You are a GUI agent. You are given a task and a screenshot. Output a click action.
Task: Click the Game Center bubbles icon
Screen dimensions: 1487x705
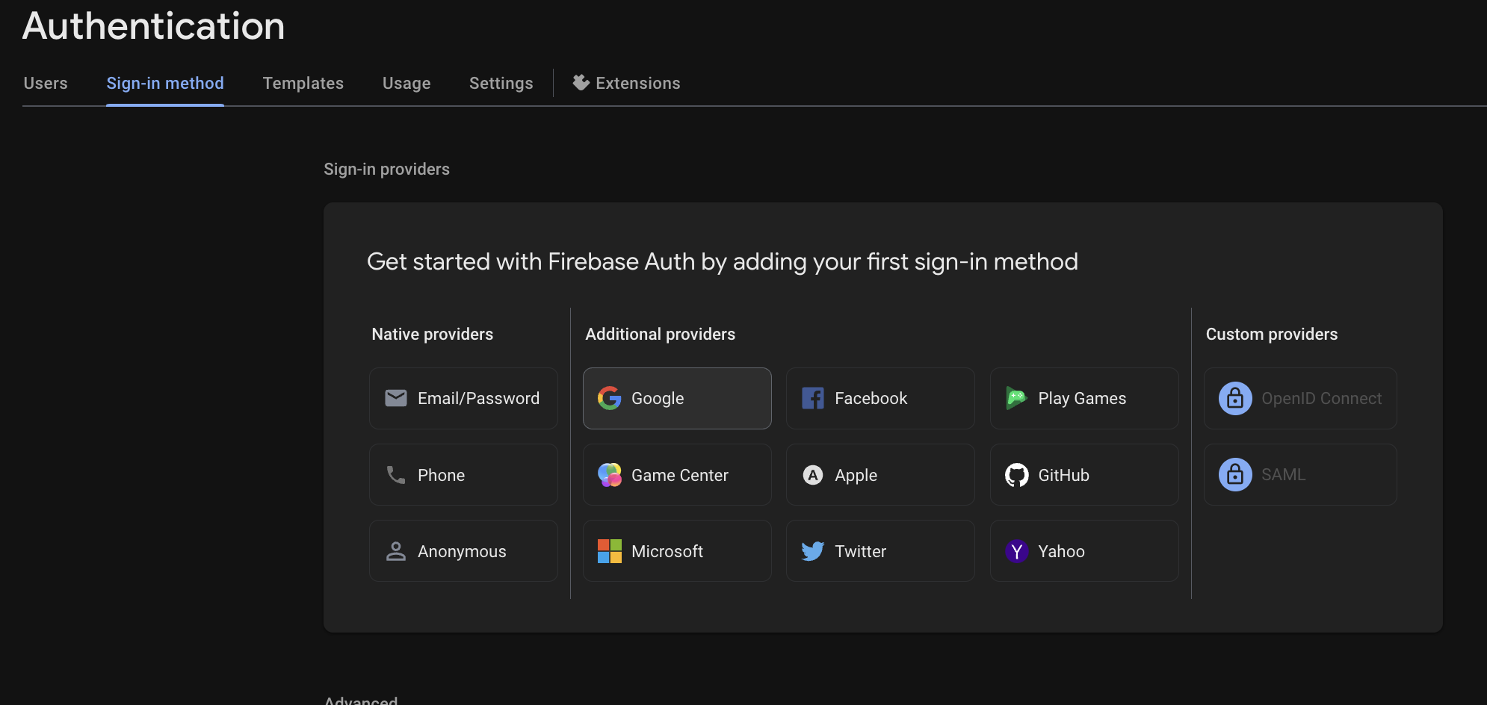click(610, 474)
